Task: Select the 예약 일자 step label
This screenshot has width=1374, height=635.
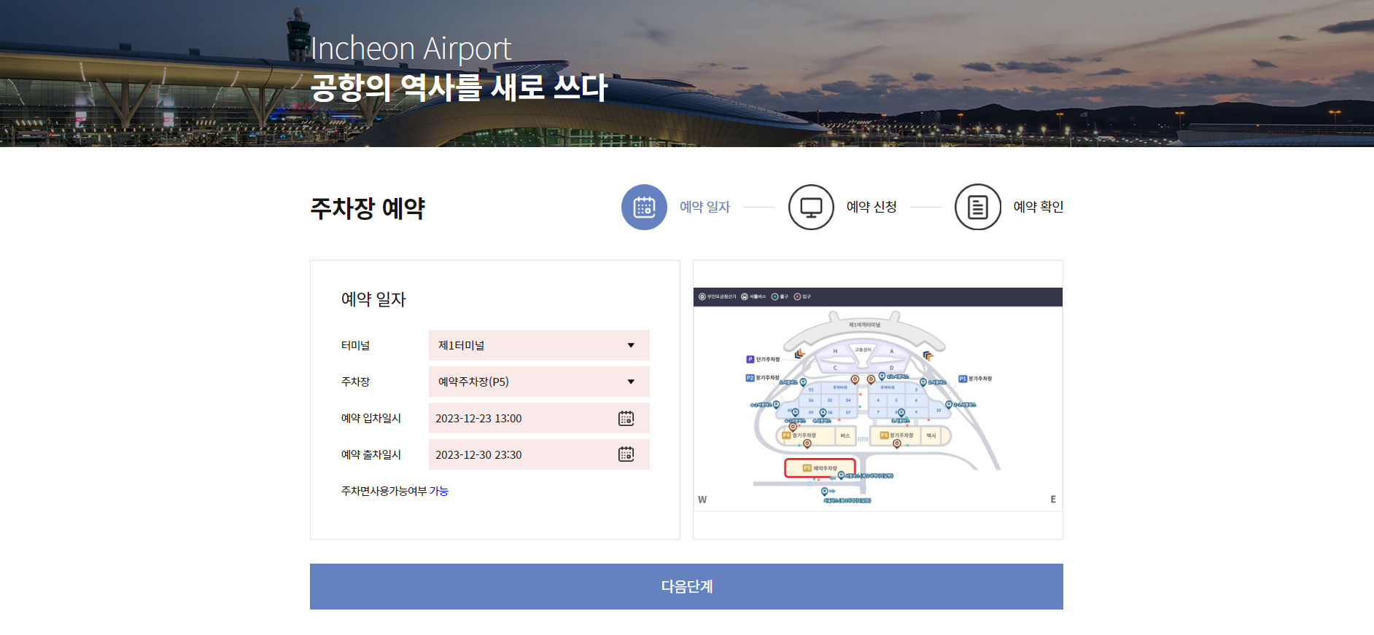Action: click(705, 207)
